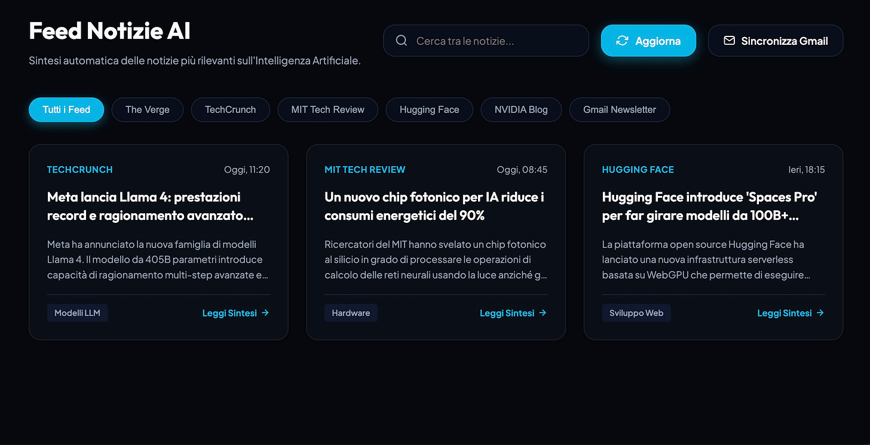
Task: Open Leggi Sintesi for the Llama 4 article
Action: coord(235,313)
